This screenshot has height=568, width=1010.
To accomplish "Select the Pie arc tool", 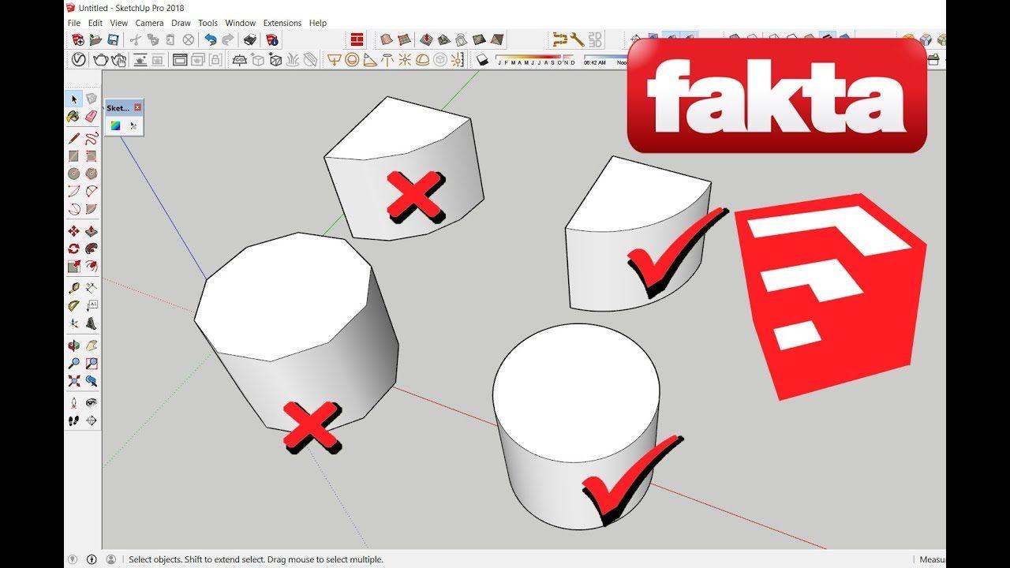I will [92, 208].
